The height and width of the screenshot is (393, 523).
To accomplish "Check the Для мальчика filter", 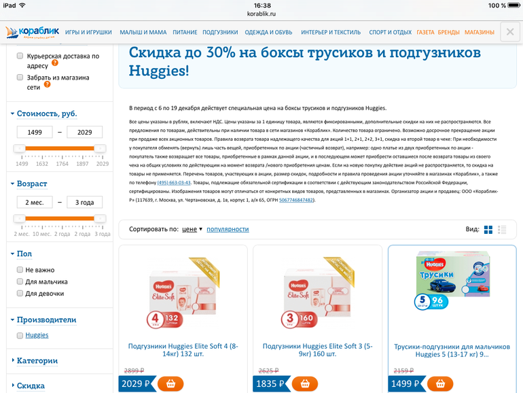I will 20,281.
